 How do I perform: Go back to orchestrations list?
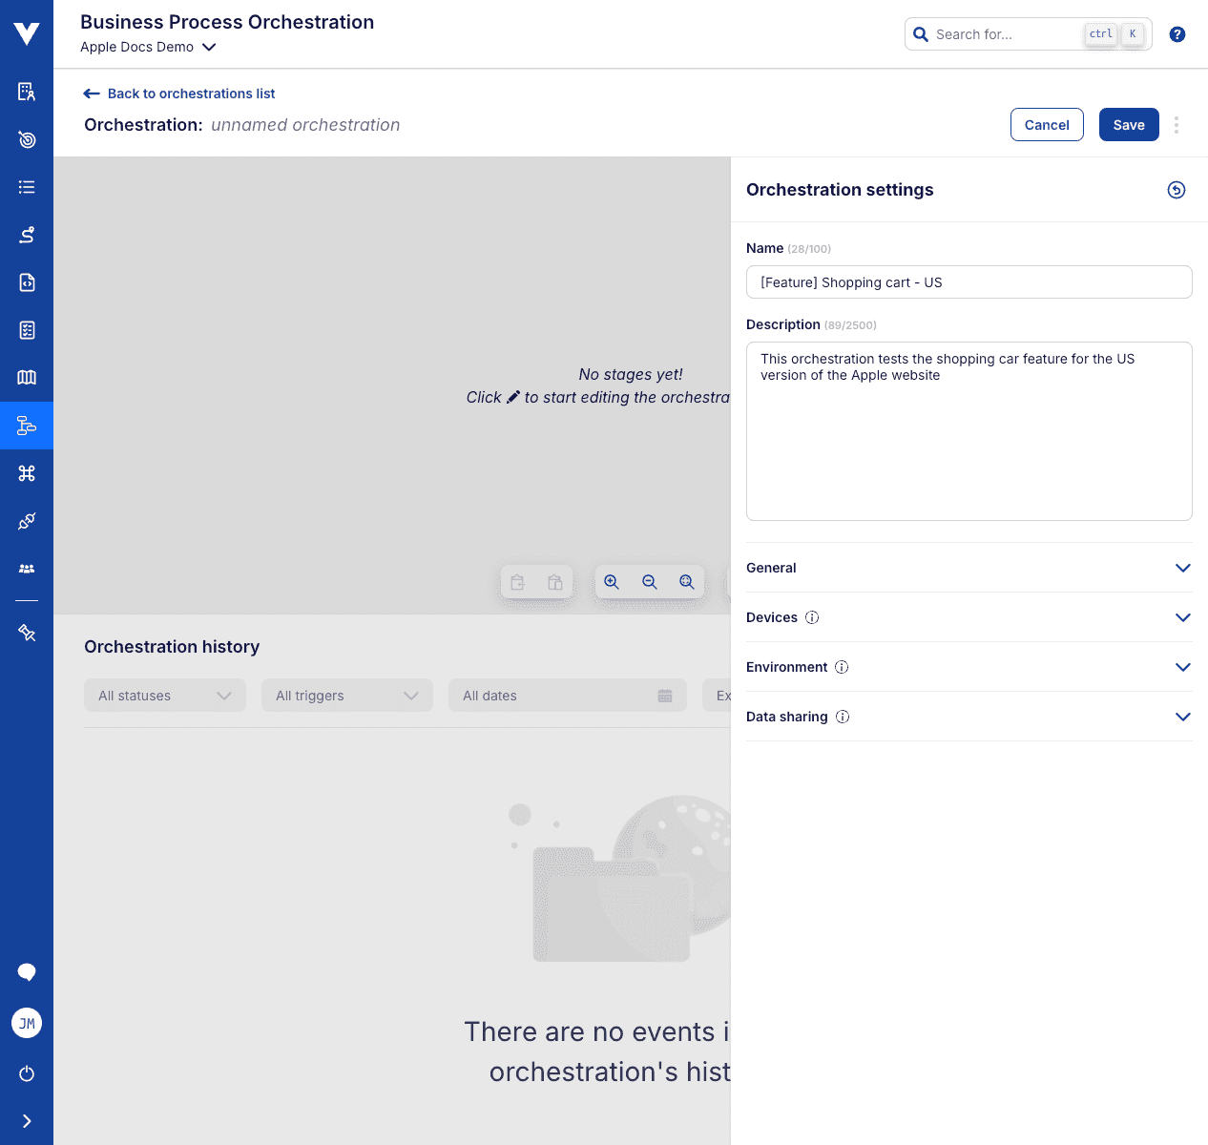point(179,94)
